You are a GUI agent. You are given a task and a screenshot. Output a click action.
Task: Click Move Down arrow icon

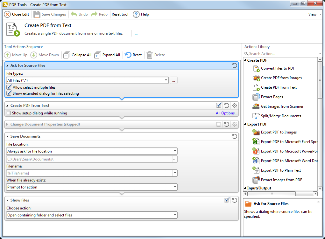34,55
